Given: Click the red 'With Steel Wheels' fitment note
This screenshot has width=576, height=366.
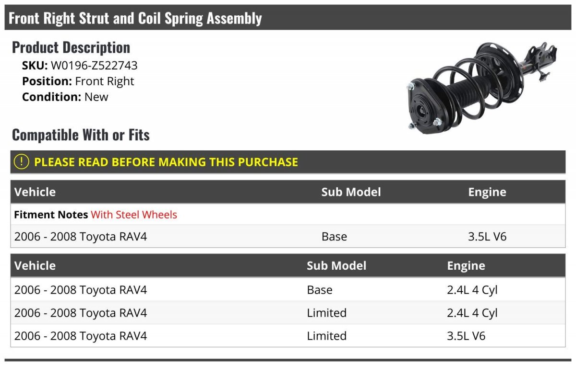Looking at the screenshot, I should tap(134, 215).
